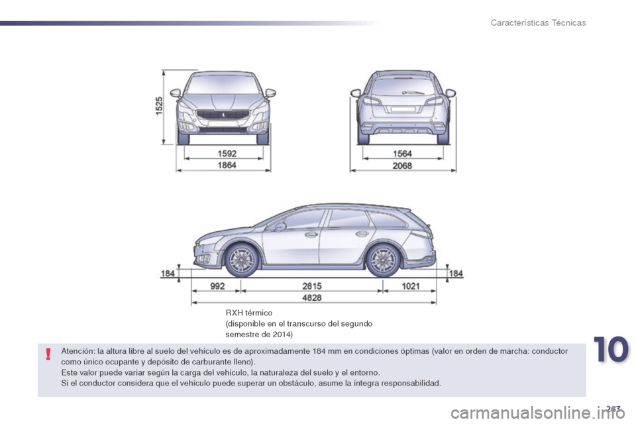The image size is (636, 424).
Task: Click the "RXH térmico" caption
Action: pyautogui.click(x=249, y=313)
